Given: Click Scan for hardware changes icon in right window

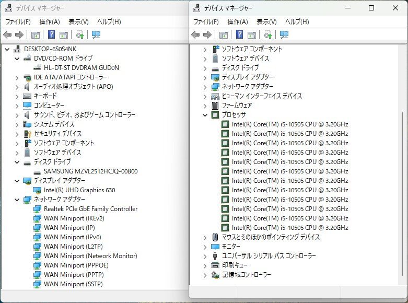Looking at the screenshot, I should point(284,34).
